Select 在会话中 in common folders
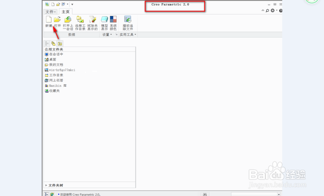Image resolution: width=324 pixels, height=196 pixels. point(54,54)
